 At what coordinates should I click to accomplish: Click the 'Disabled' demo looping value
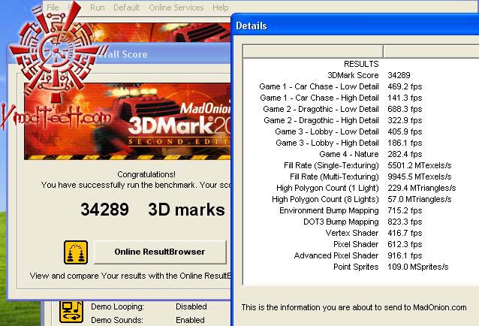(191, 306)
